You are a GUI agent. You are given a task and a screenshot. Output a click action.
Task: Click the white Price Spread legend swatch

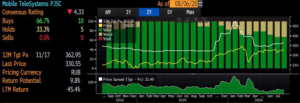click(100, 79)
